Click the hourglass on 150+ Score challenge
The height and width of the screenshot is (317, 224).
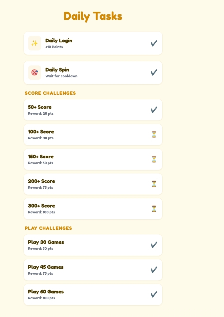(x=154, y=159)
